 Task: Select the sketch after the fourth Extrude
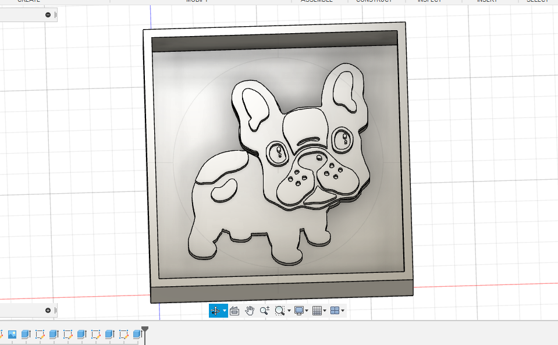pyautogui.click(x=123, y=335)
